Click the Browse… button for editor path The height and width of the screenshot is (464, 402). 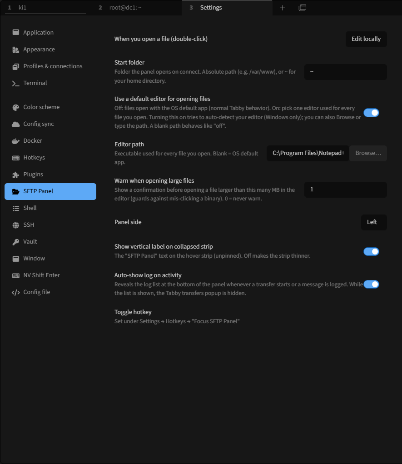pyautogui.click(x=368, y=153)
